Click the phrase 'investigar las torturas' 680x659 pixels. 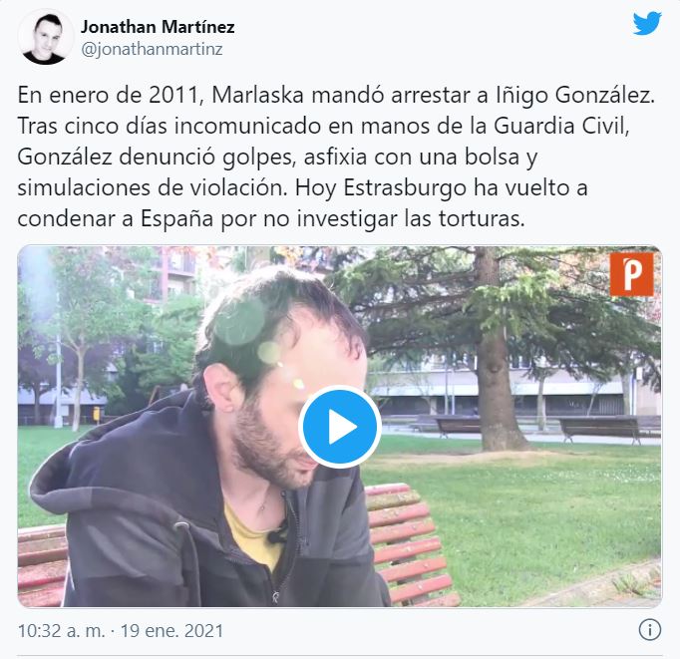point(411,219)
